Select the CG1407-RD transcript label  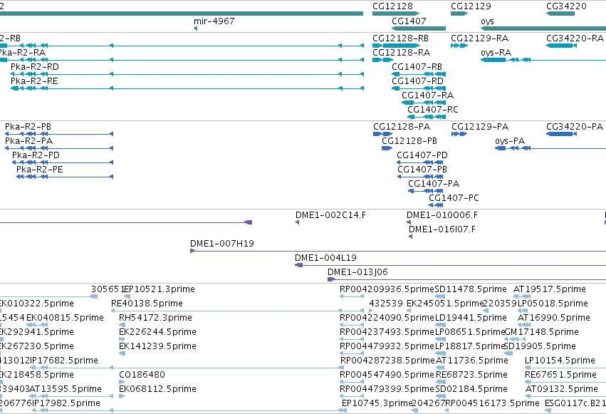[417, 81]
